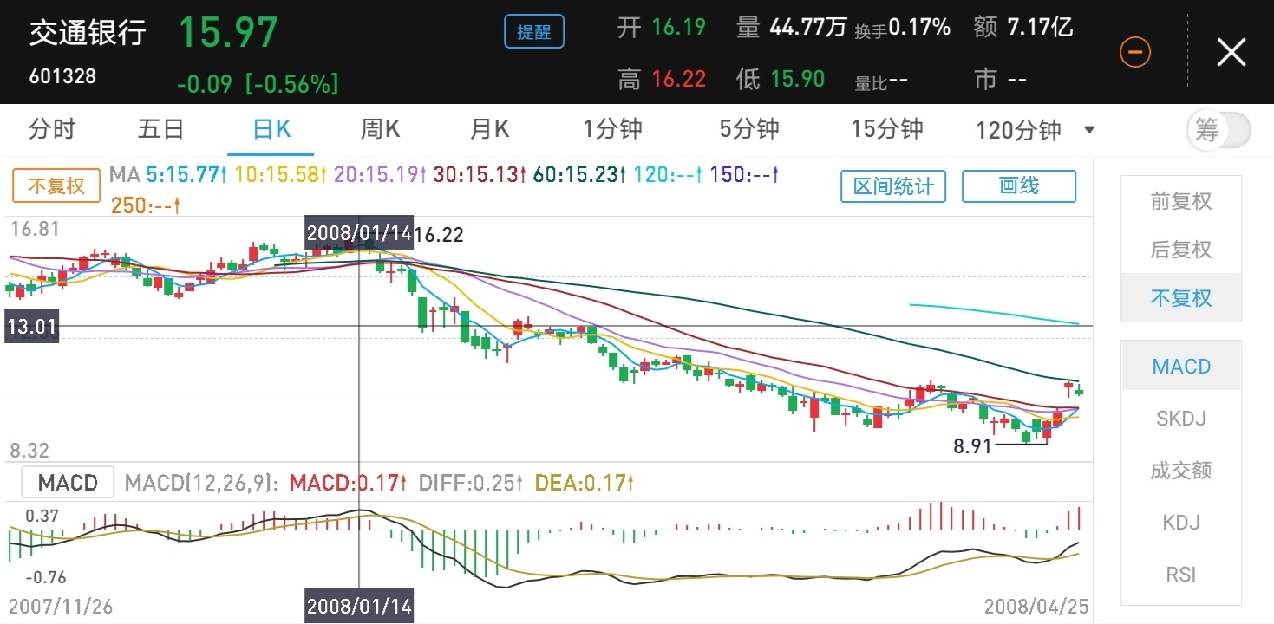Click the 交通银行 stock name
The width and height of the screenshot is (1274, 624).
[x=88, y=33]
